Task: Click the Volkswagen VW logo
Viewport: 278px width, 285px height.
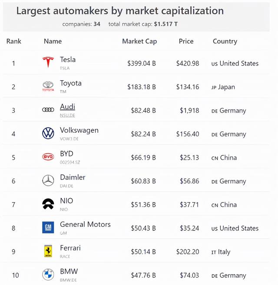Action: pyautogui.click(x=48, y=133)
